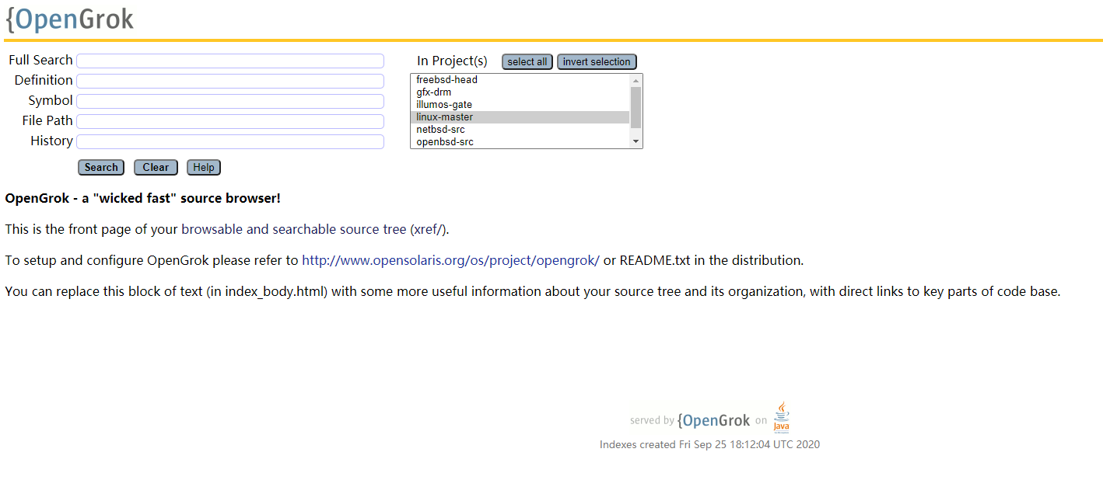Click the project list scrollbar thumb
1103x480 pixels.
click(636, 107)
